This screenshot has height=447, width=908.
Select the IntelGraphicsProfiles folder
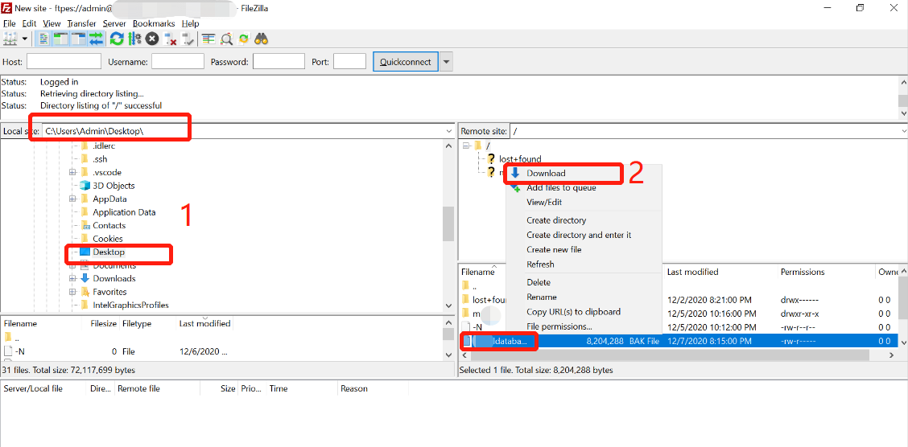pyautogui.click(x=131, y=305)
